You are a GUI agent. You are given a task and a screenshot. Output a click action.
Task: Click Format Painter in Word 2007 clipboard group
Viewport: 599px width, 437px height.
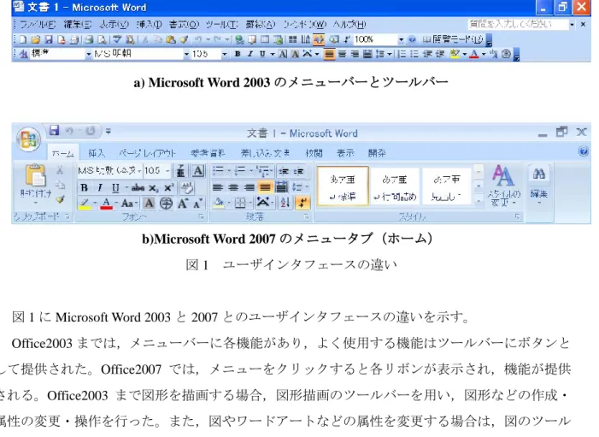[x=60, y=199]
